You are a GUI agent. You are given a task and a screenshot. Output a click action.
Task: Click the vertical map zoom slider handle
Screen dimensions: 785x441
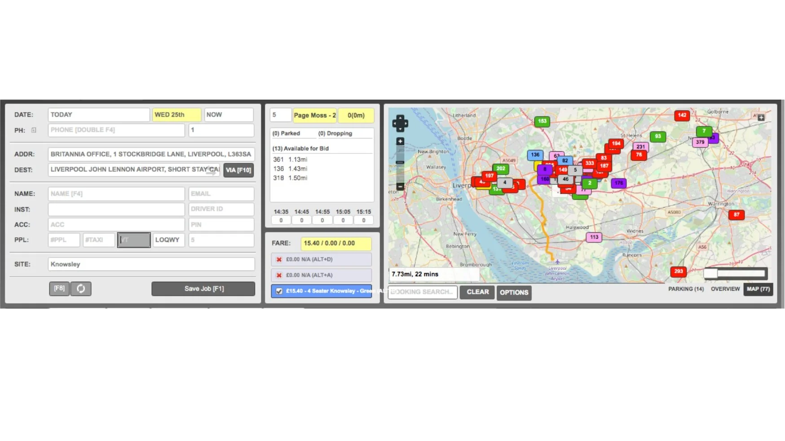coord(400,162)
